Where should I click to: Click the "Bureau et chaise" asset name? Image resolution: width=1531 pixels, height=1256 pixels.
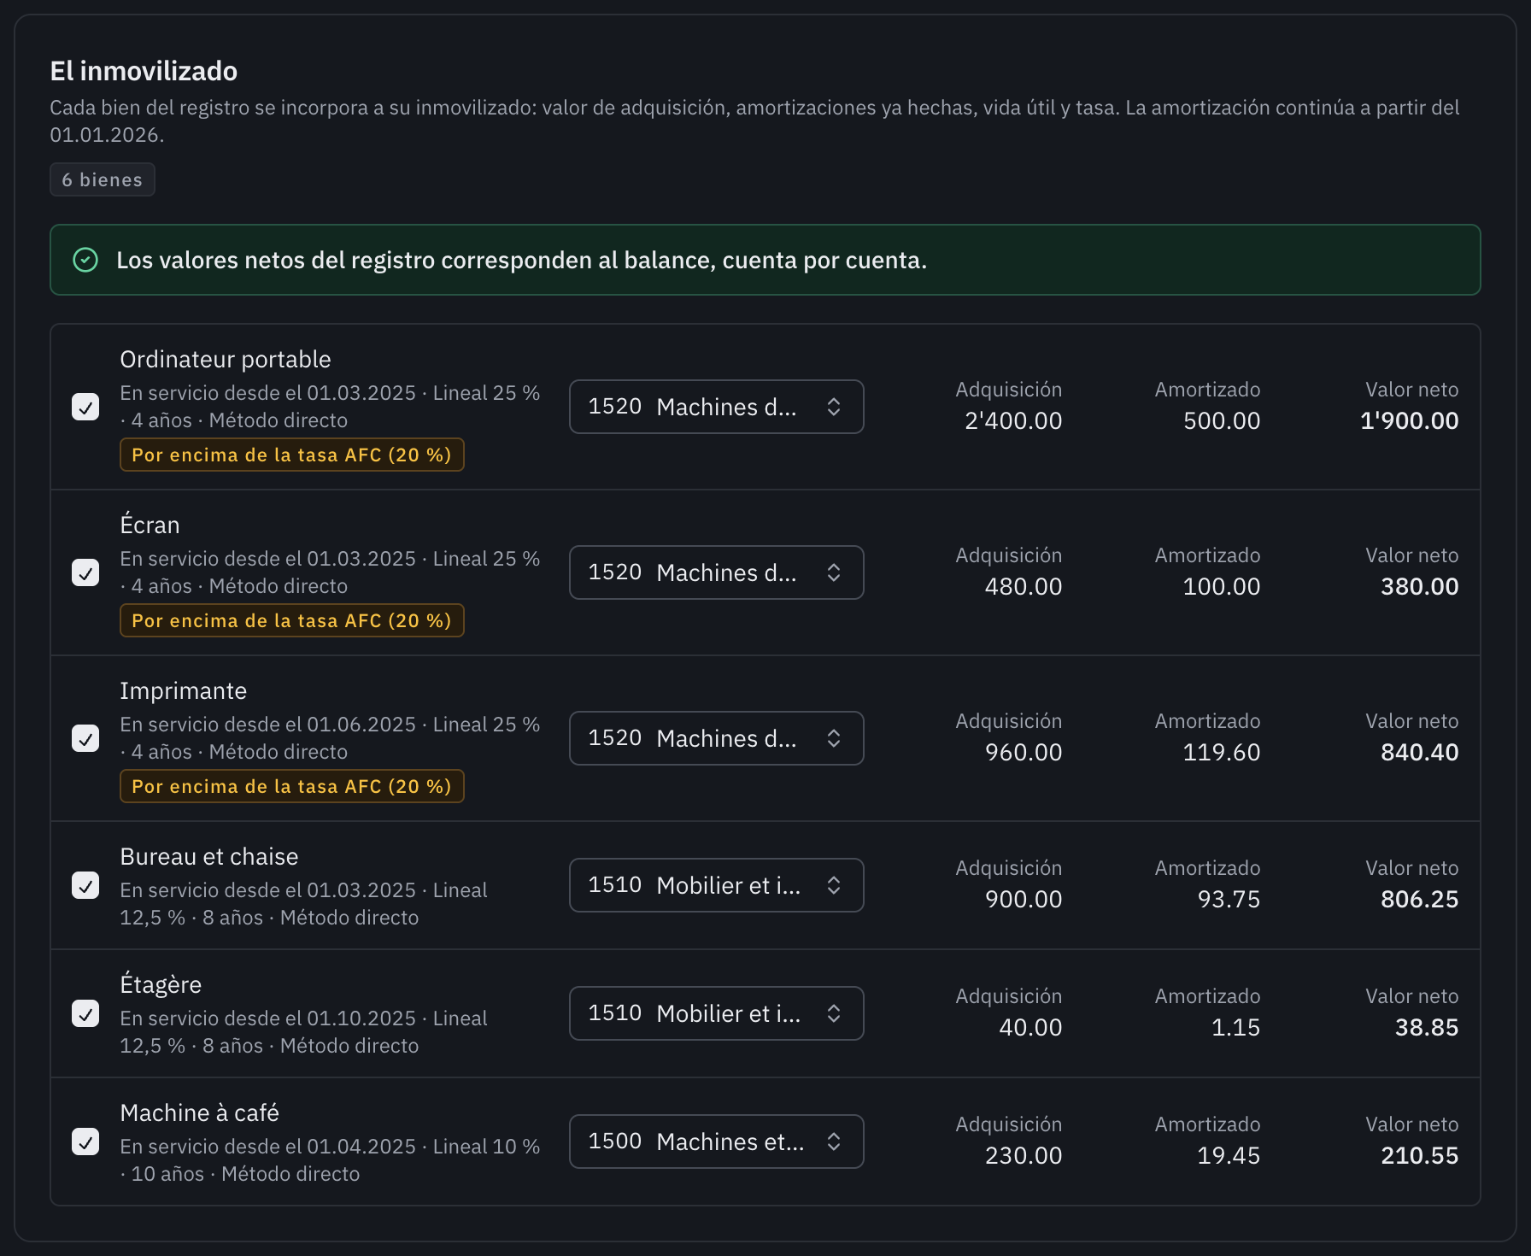pyautogui.click(x=209, y=856)
